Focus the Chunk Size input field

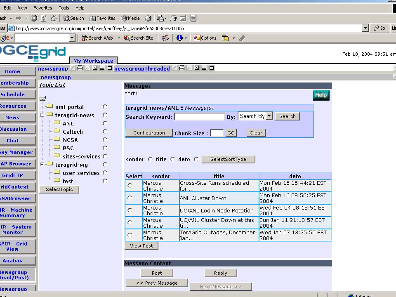pyautogui.click(x=217, y=133)
